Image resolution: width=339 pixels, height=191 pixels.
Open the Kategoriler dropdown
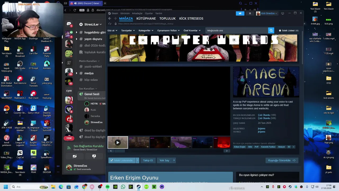[x=146, y=31]
